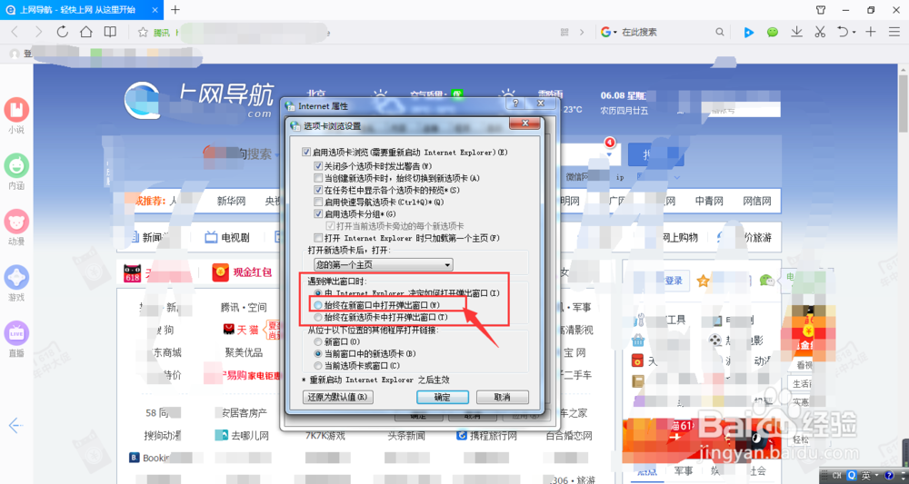Select 新窗口(O) radio button

(317, 341)
